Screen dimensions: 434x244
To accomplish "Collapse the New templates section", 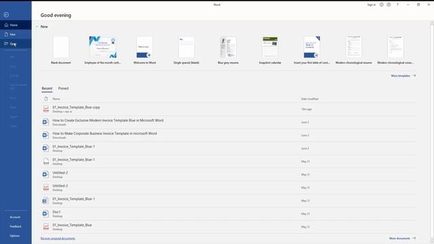I will pyautogui.click(x=37, y=26).
